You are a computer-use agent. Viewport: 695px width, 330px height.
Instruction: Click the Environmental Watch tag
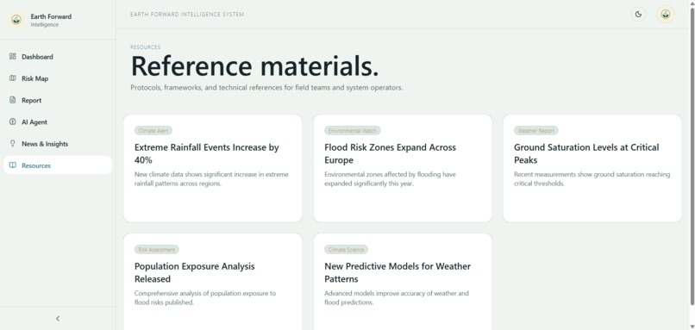point(353,131)
